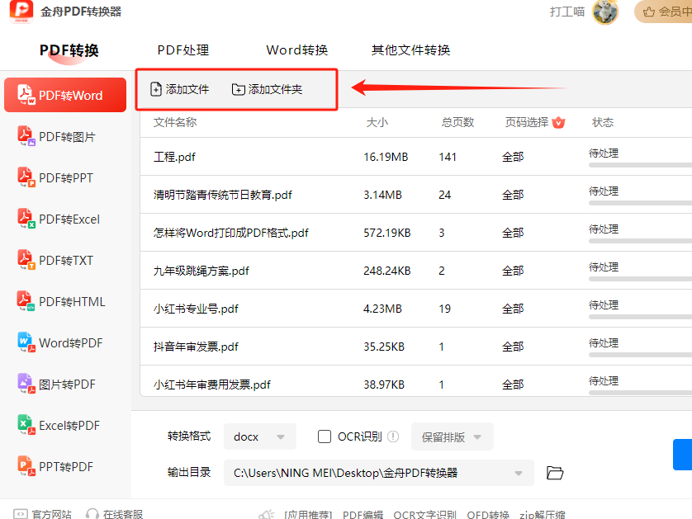The image size is (692, 519).
Task: Open the OFD转换 recommended app link
Action: click(488, 515)
